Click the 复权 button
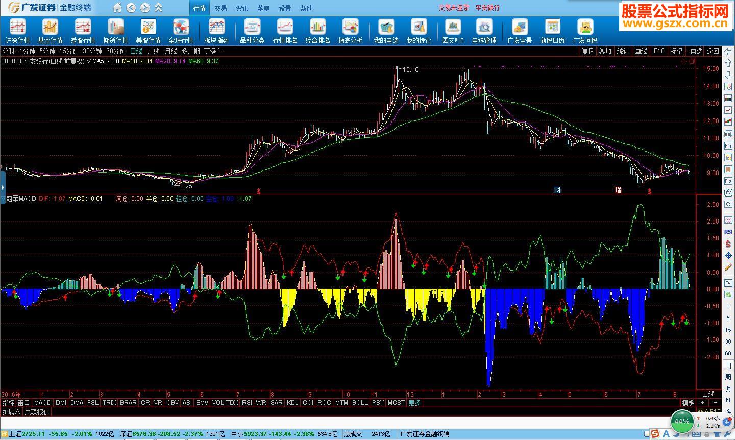This screenshot has height=440, width=735. (x=587, y=51)
